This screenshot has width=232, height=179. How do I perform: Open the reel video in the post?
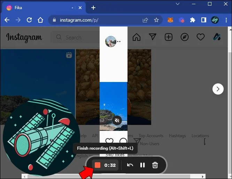point(114,106)
